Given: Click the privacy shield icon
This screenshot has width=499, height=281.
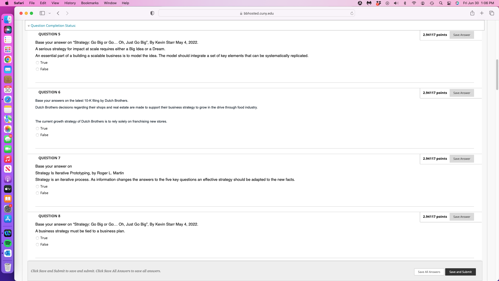Looking at the screenshot, I should pos(152,13).
